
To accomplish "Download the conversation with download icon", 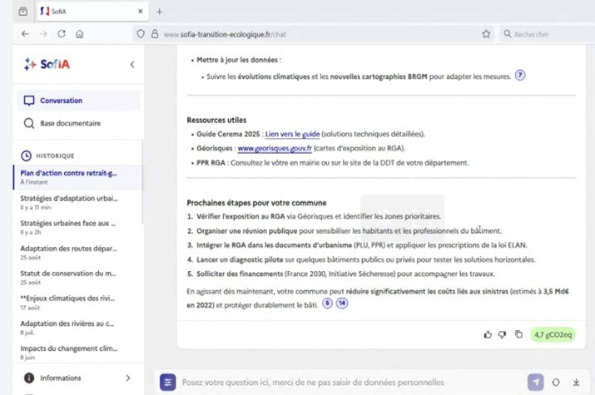I will pyautogui.click(x=576, y=383).
